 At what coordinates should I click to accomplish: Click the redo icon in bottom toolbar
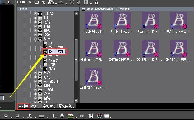tap(18, 116)
